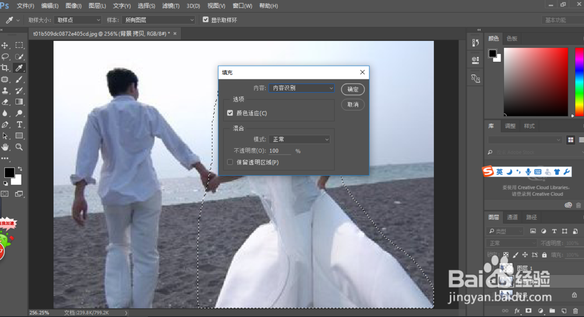Open the 取样大小 dropdown

[x=78, y=20]
